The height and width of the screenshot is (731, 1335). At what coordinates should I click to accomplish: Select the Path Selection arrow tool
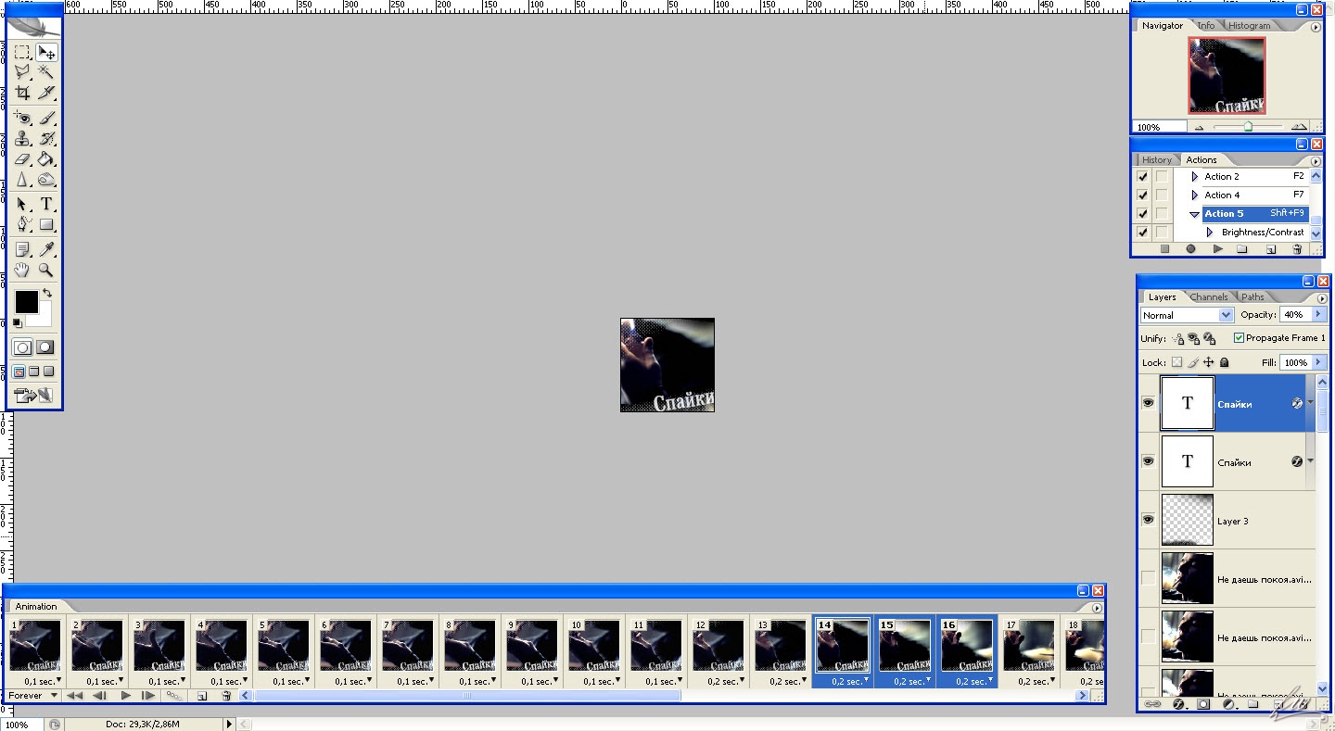click(22, 204)
